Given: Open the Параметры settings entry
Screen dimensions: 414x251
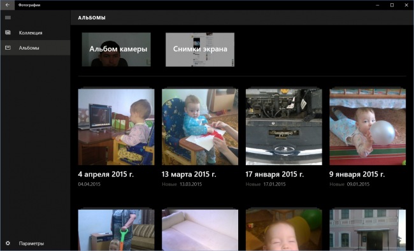Looking at the screenshot, I should point(31,243).
